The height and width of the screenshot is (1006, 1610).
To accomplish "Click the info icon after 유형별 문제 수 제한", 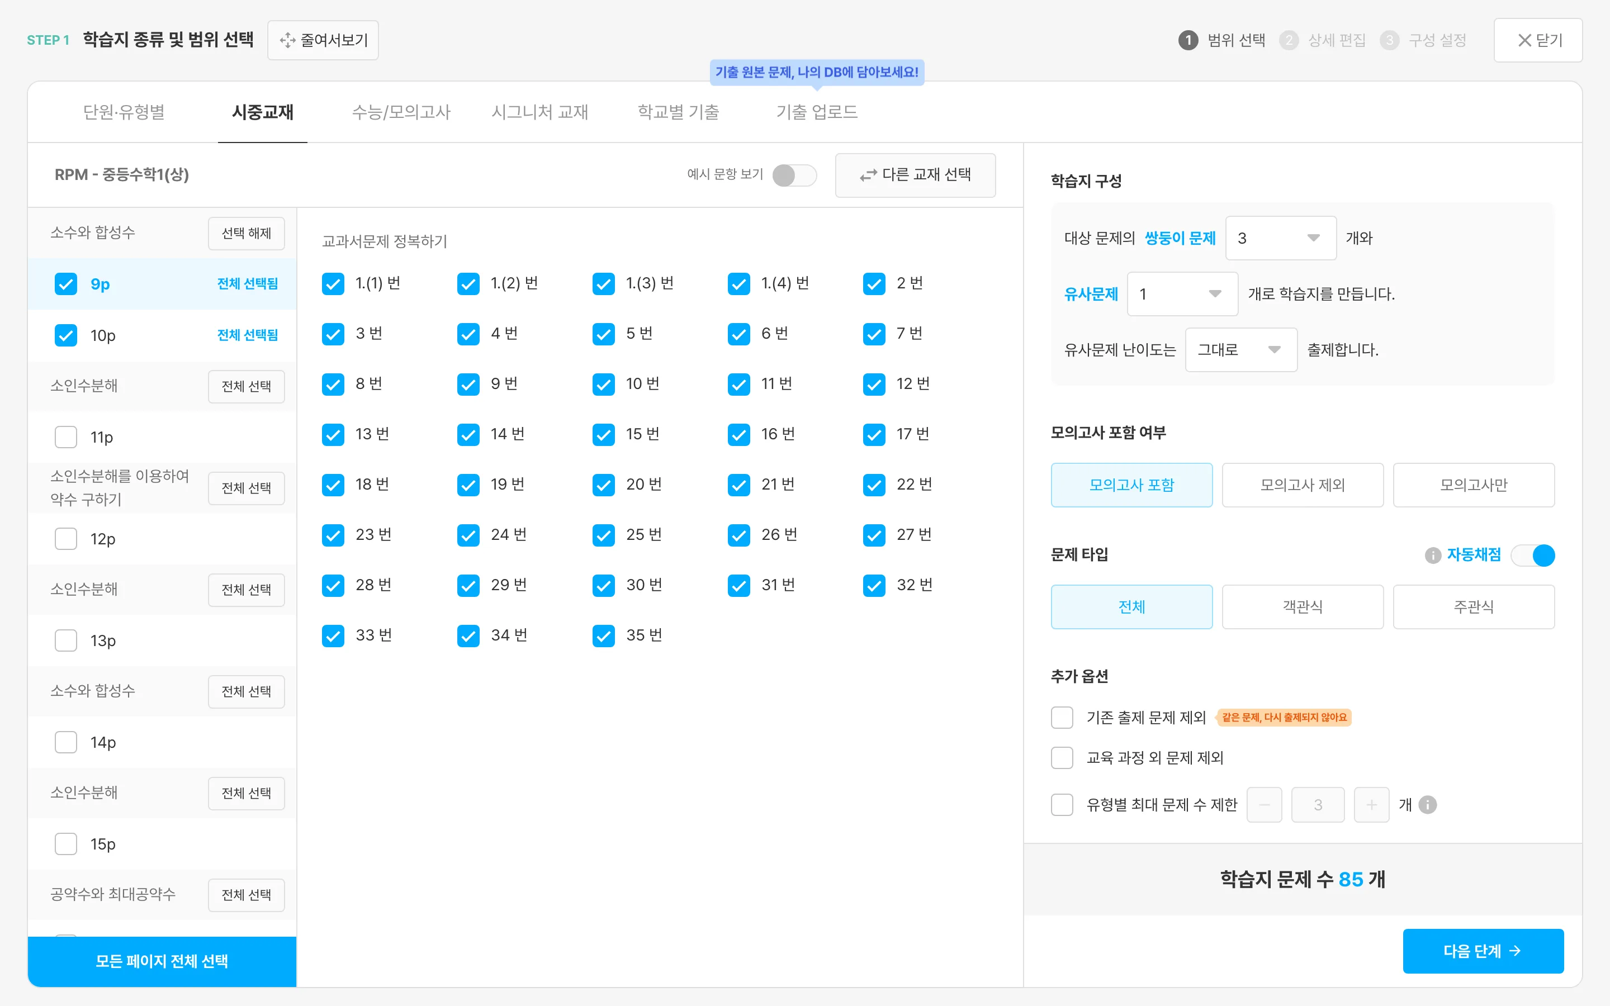I will (x=1428, y=805).
